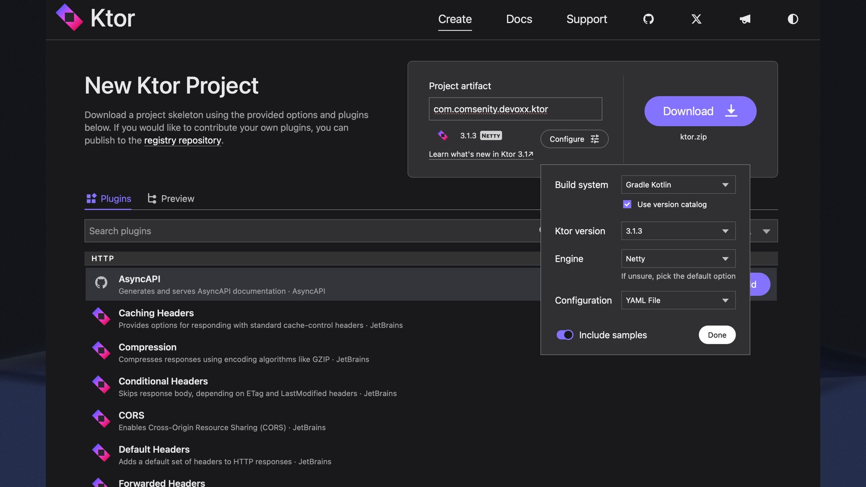Open the Engine Netty dropdown
This screenshot has height=487, width=866.
click(678, 259)
